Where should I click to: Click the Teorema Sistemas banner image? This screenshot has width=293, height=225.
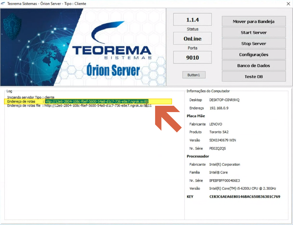83,47
